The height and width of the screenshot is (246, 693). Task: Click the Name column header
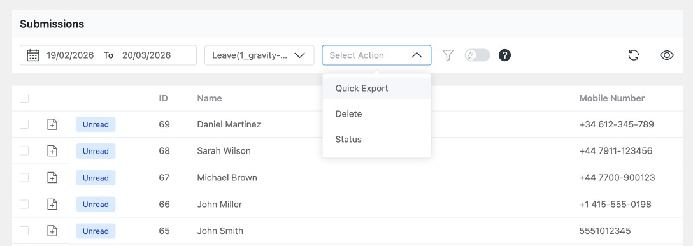pos(210,98)
